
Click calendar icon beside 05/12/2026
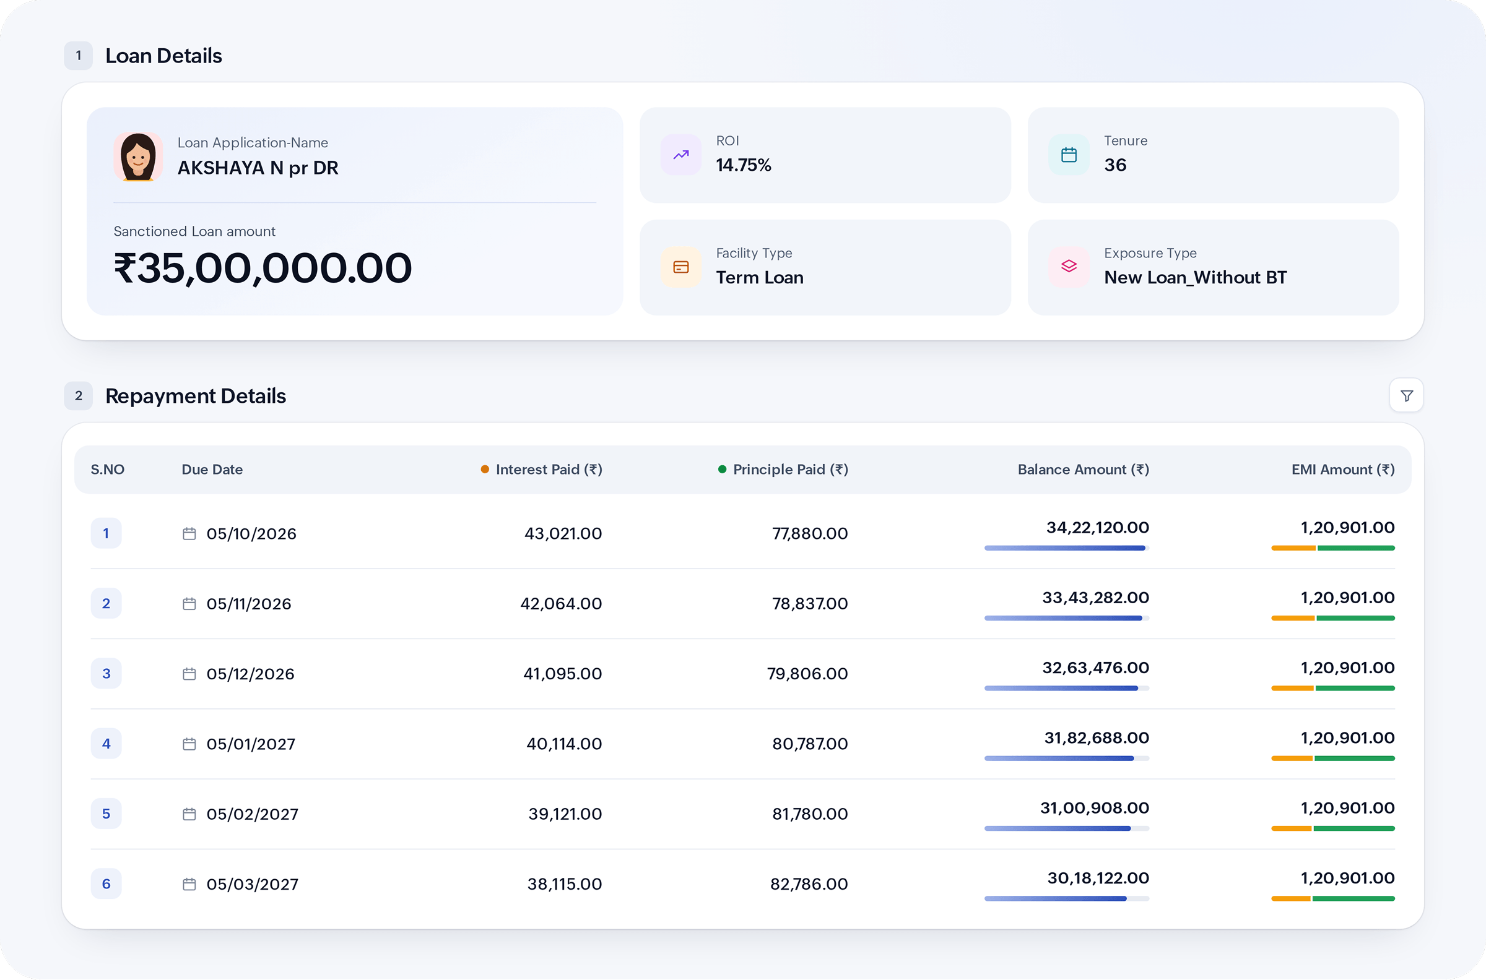coord(189,674)
